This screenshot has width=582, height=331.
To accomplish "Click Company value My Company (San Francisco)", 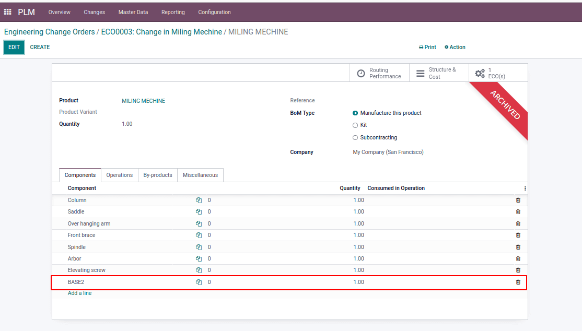I will pos(388,152).
